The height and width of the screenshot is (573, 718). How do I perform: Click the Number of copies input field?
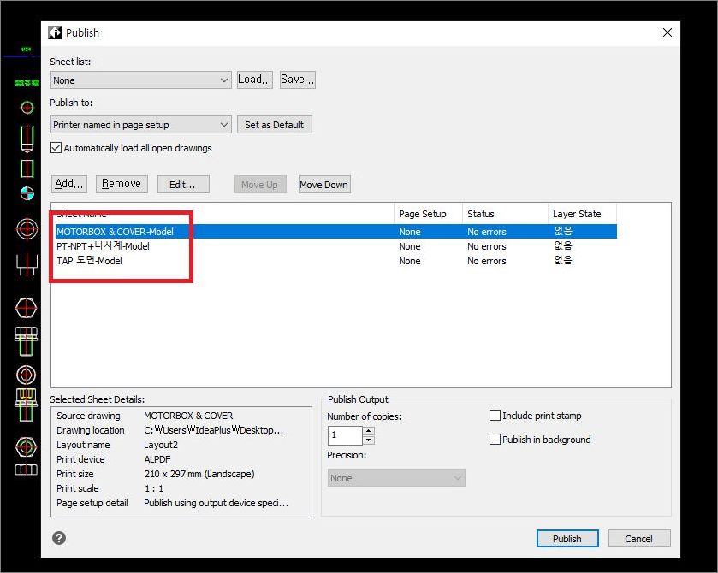tap(345, 435)
